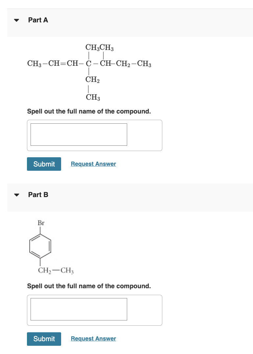This screenshot has width=253, height=354.
Task: Click the CH3CH3 group in Part A structure
Action: pos(99,47)
